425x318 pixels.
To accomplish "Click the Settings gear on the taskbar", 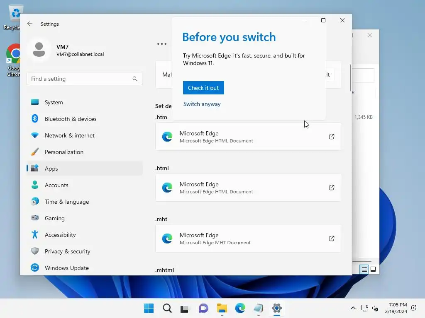I will click(x=277, y=308).
